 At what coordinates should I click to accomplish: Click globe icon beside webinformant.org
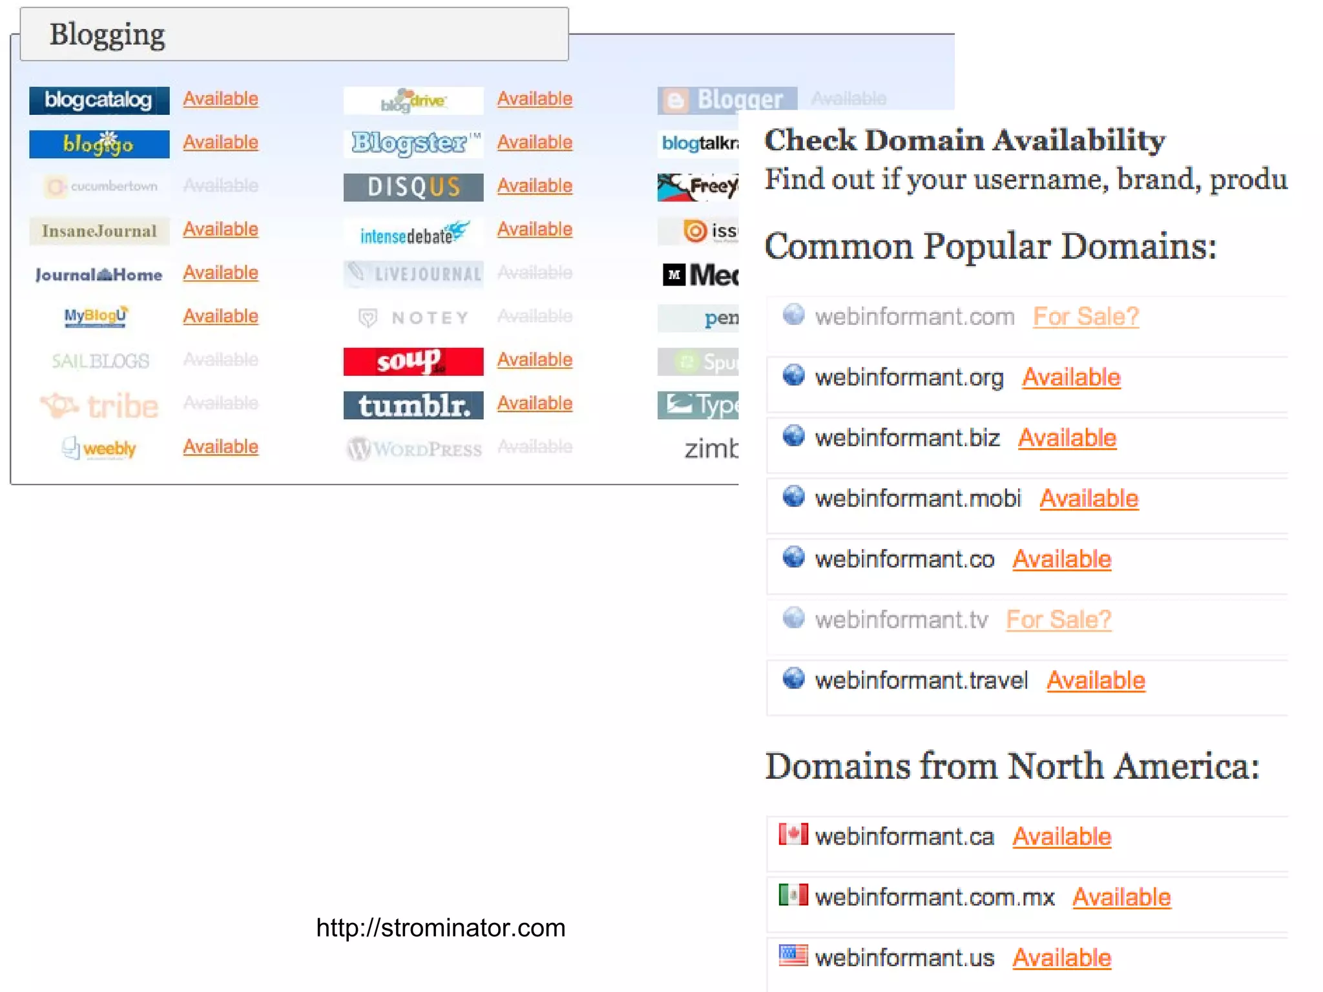793,375
